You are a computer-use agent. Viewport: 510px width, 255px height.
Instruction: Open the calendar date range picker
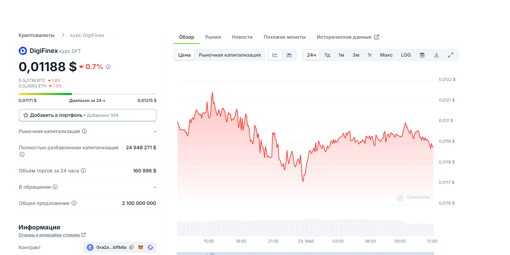[422, 55]
